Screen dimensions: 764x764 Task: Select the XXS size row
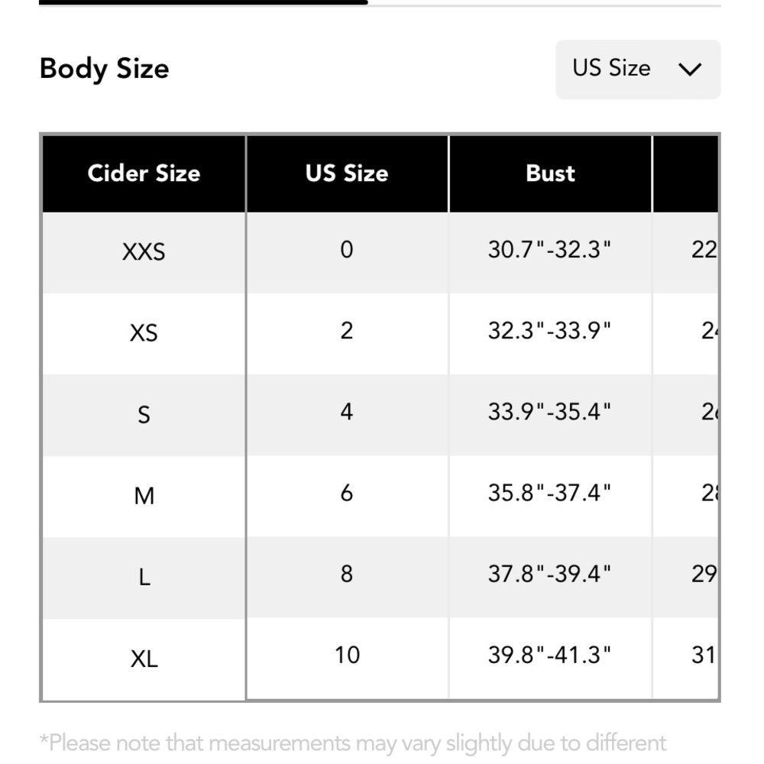[380, 252]
